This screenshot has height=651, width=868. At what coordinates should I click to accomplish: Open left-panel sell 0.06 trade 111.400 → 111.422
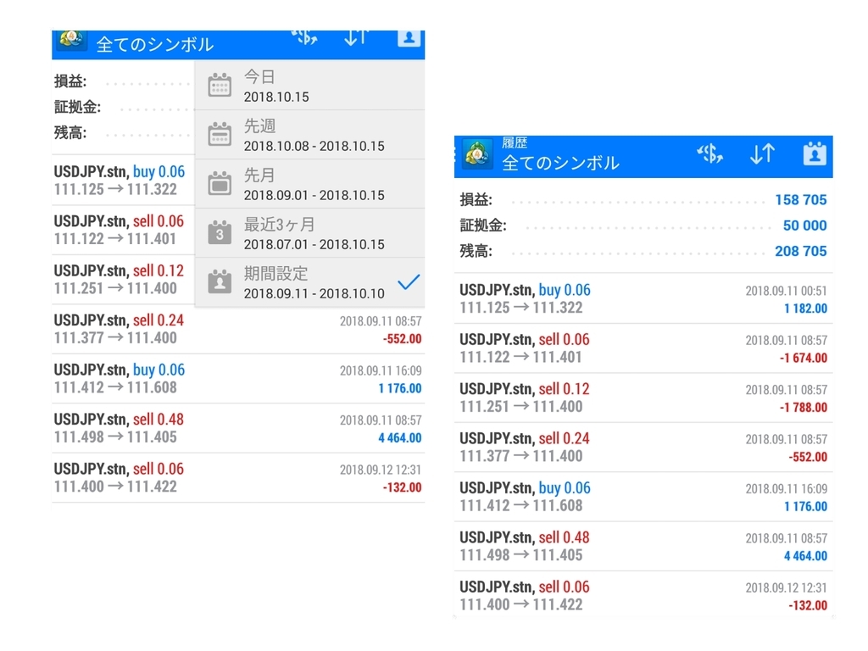coord(238,478)
